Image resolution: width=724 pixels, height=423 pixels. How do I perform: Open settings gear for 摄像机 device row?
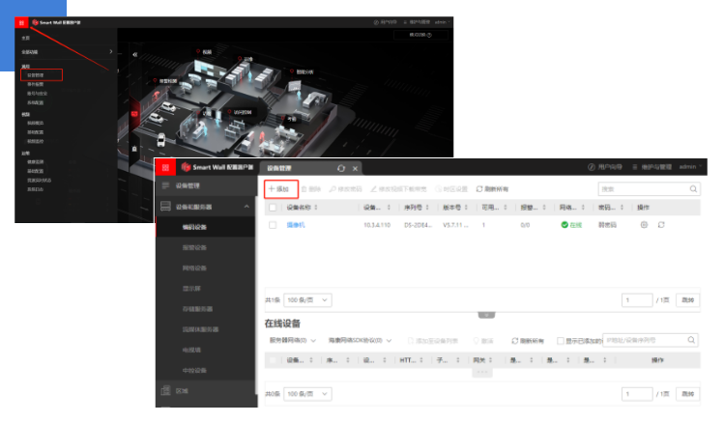tap(644, 225)
